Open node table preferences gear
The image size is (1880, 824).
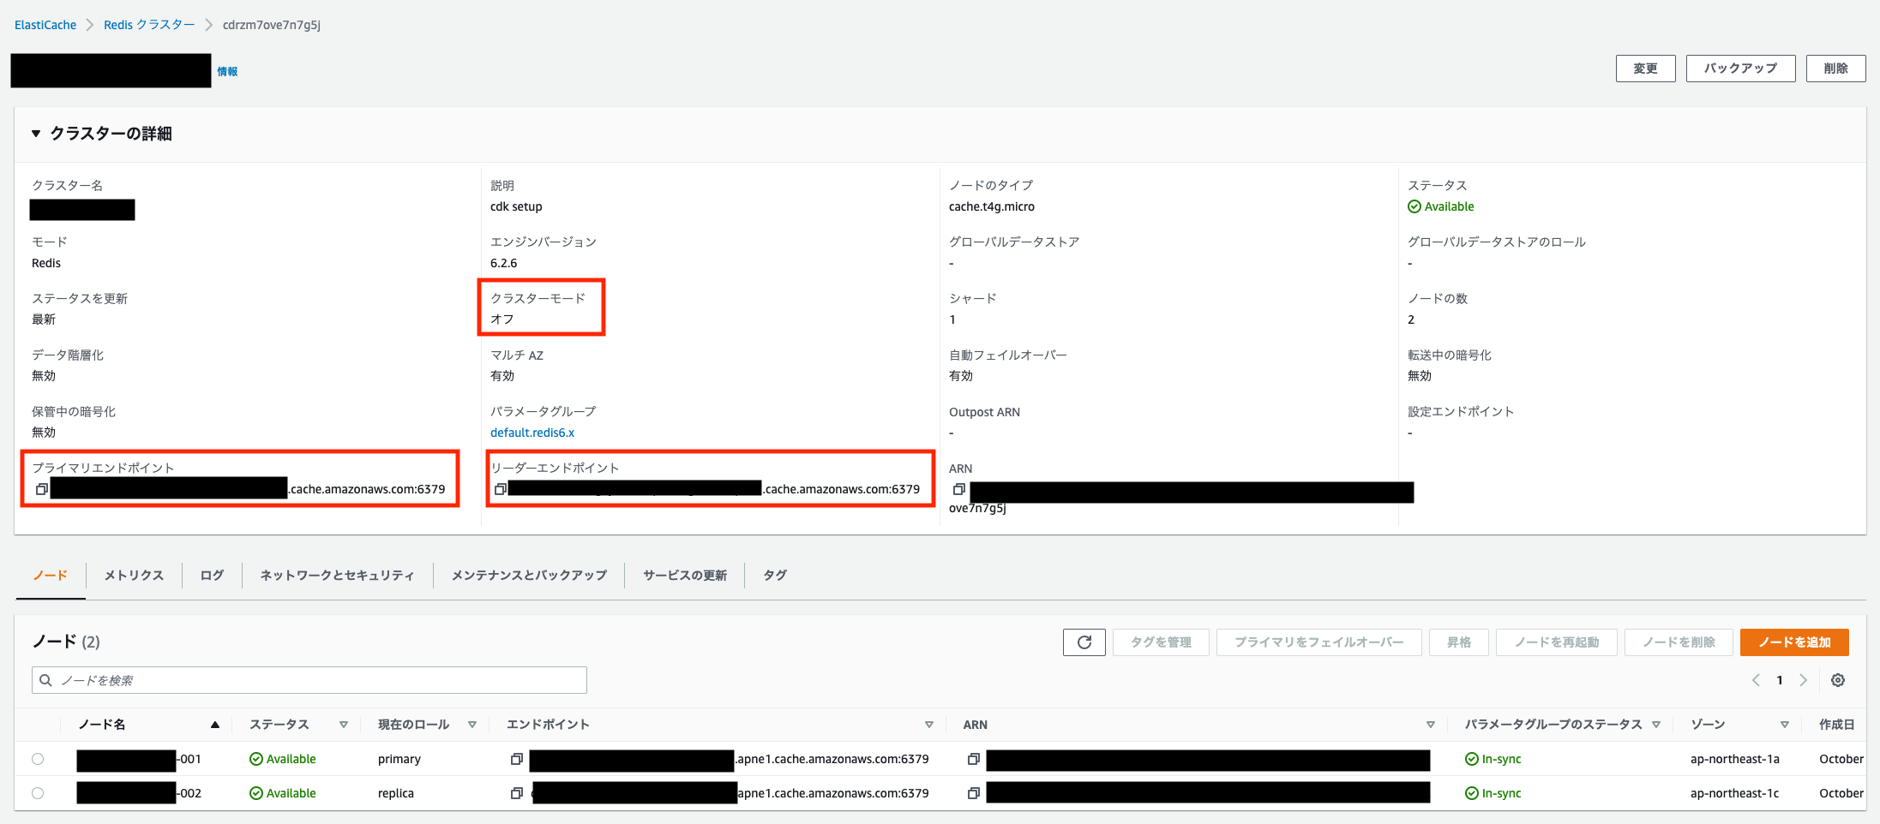1838,680
